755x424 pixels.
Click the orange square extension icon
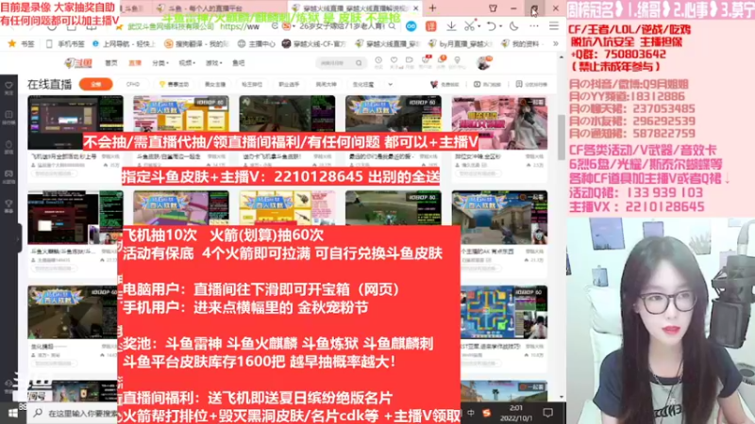tap(430, 26)
